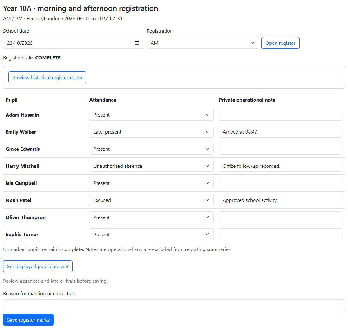Save register marks
This screenshot has height=329, width=348.
coord(28,320)
